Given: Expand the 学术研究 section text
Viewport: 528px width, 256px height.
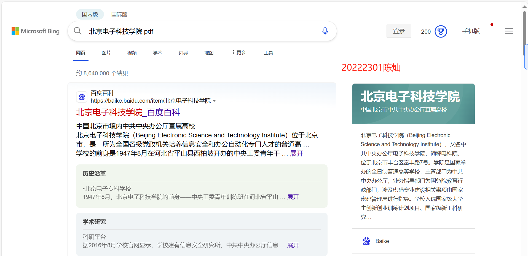Looking at the screenshot, I should (x=293, y=245).
